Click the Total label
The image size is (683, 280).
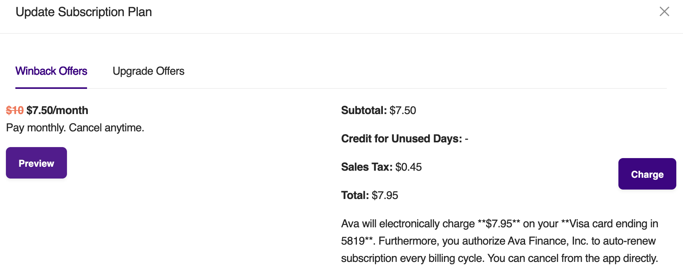pos(355,195)
